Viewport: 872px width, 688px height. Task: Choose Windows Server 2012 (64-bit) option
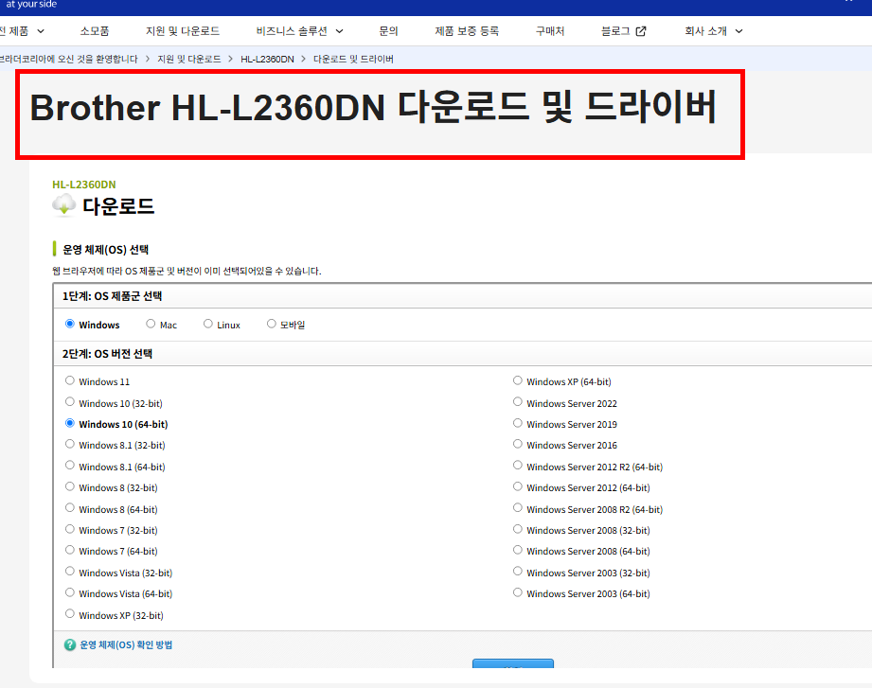[517, 486]
